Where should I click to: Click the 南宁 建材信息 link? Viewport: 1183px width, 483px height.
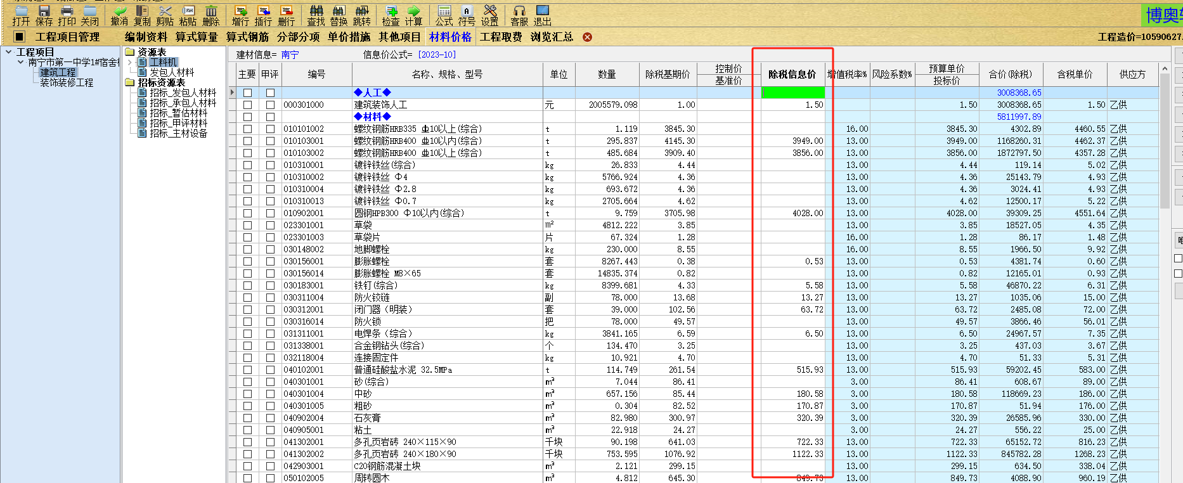290,55
